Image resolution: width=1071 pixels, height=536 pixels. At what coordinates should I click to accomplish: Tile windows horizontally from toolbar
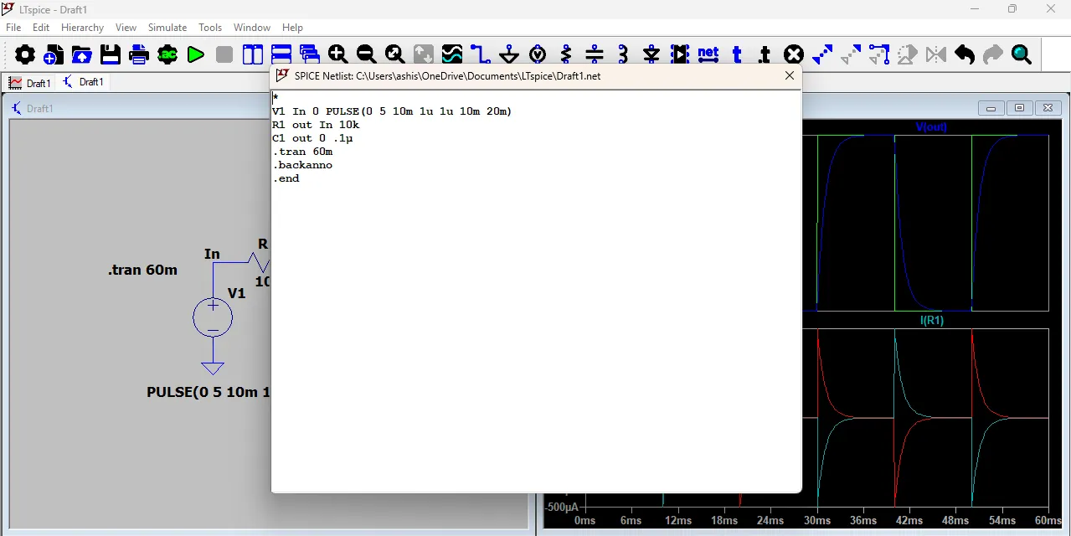click(281, 54)
